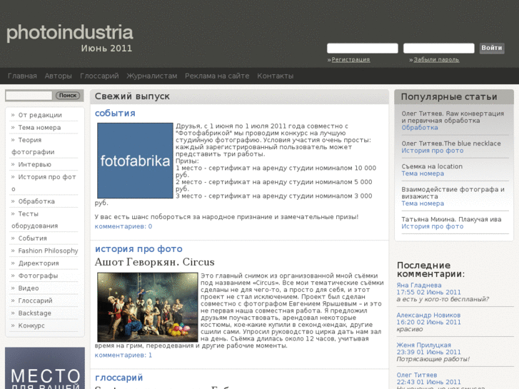Open Журналистам in the navigation bar

coord(151,76)
